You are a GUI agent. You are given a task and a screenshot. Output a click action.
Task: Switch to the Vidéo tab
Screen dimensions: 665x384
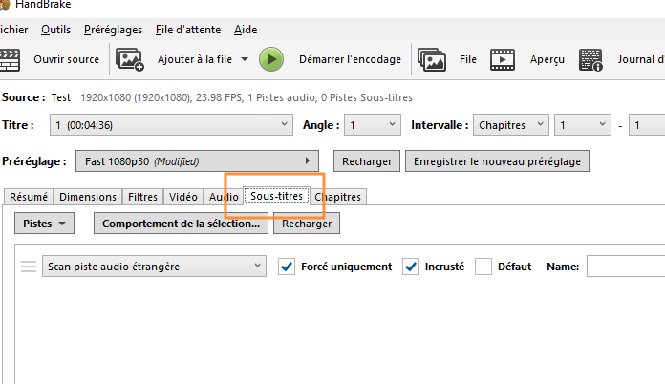coord(183,197)
